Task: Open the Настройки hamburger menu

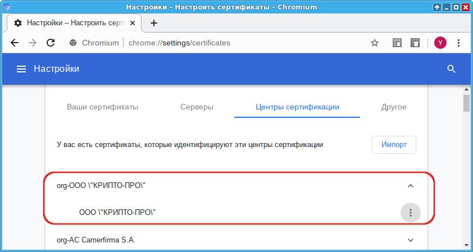Action: tap(21, 69)
